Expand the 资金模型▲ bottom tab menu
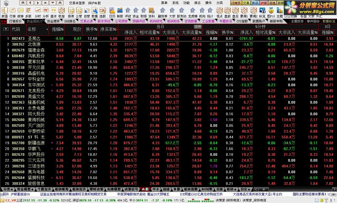 pos(25,189)
